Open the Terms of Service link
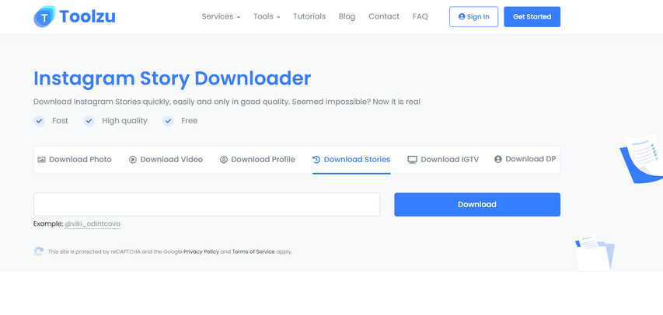 (x=253, y=251)
